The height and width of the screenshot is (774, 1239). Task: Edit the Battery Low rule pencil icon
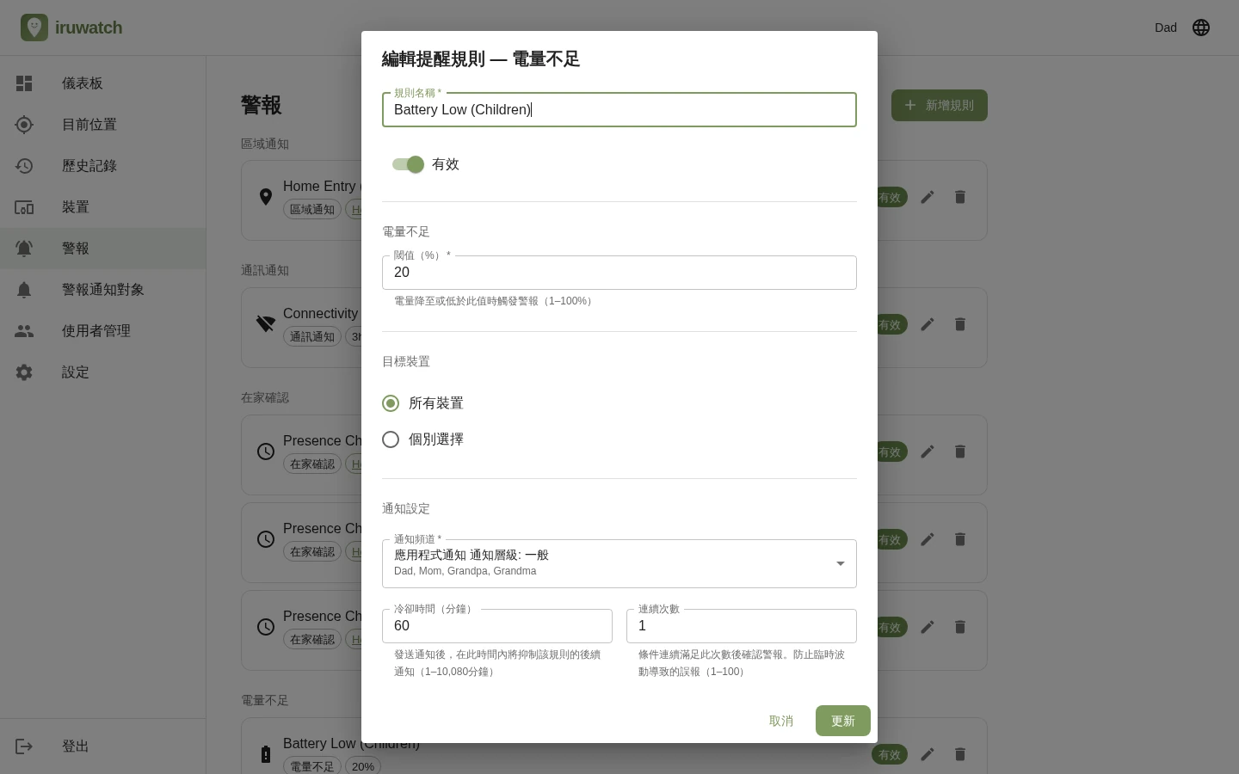tap(928, 754)
